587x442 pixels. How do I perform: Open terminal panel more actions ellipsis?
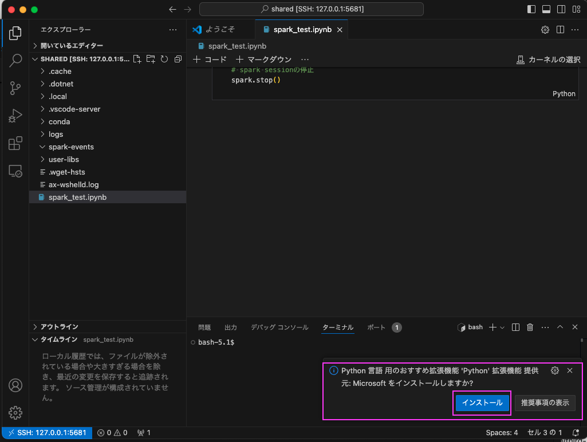tap(545, 327)
